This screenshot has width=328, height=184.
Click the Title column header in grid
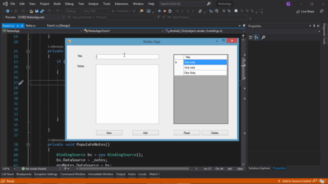205,57
